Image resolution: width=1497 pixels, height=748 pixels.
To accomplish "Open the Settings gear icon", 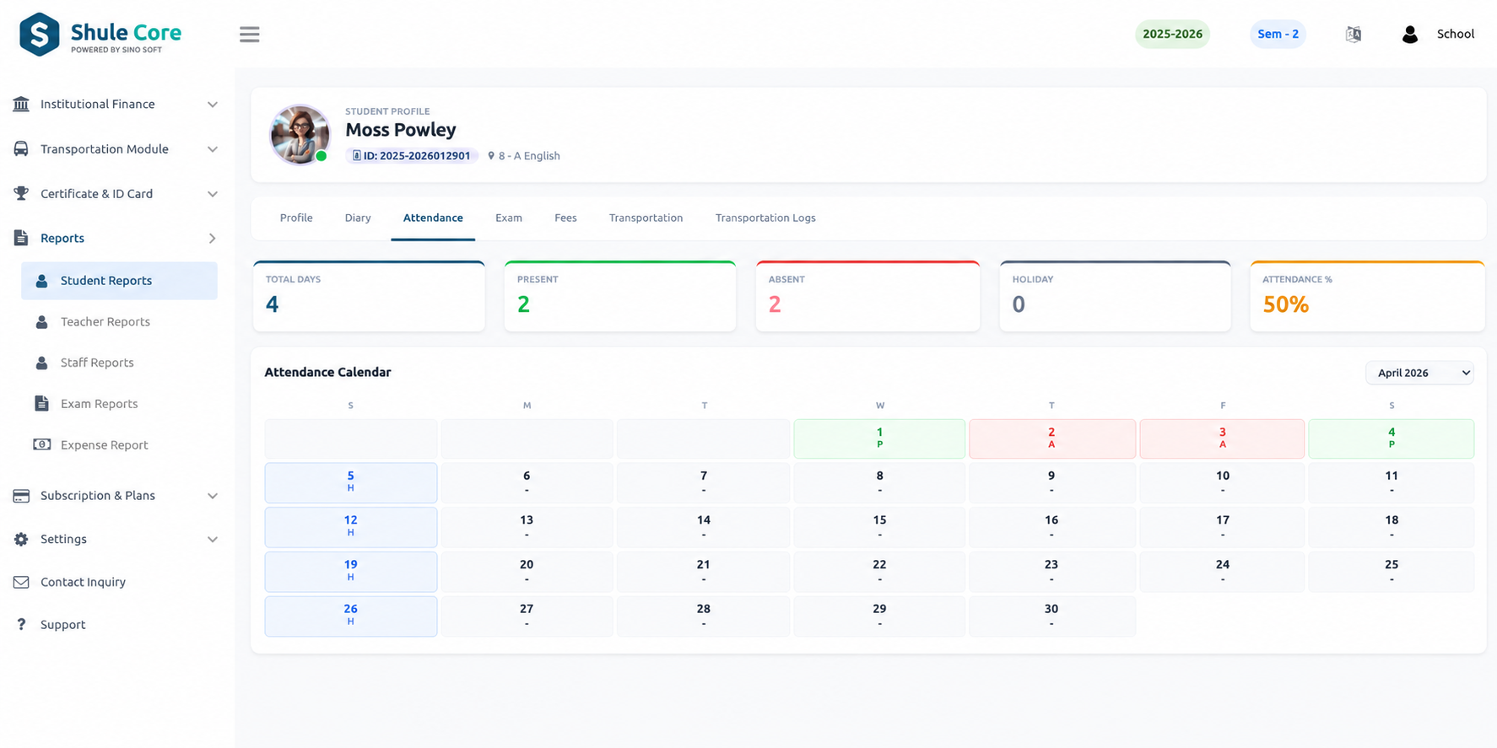I will [x=21, y=539].
